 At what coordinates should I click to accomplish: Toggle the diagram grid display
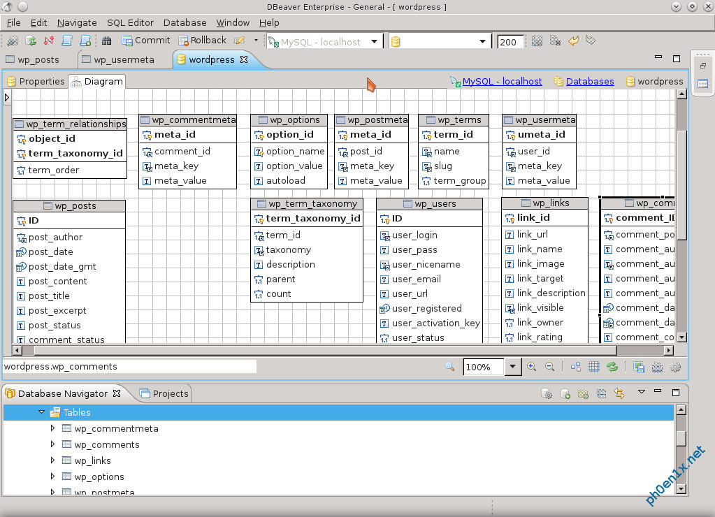[593, 367]
